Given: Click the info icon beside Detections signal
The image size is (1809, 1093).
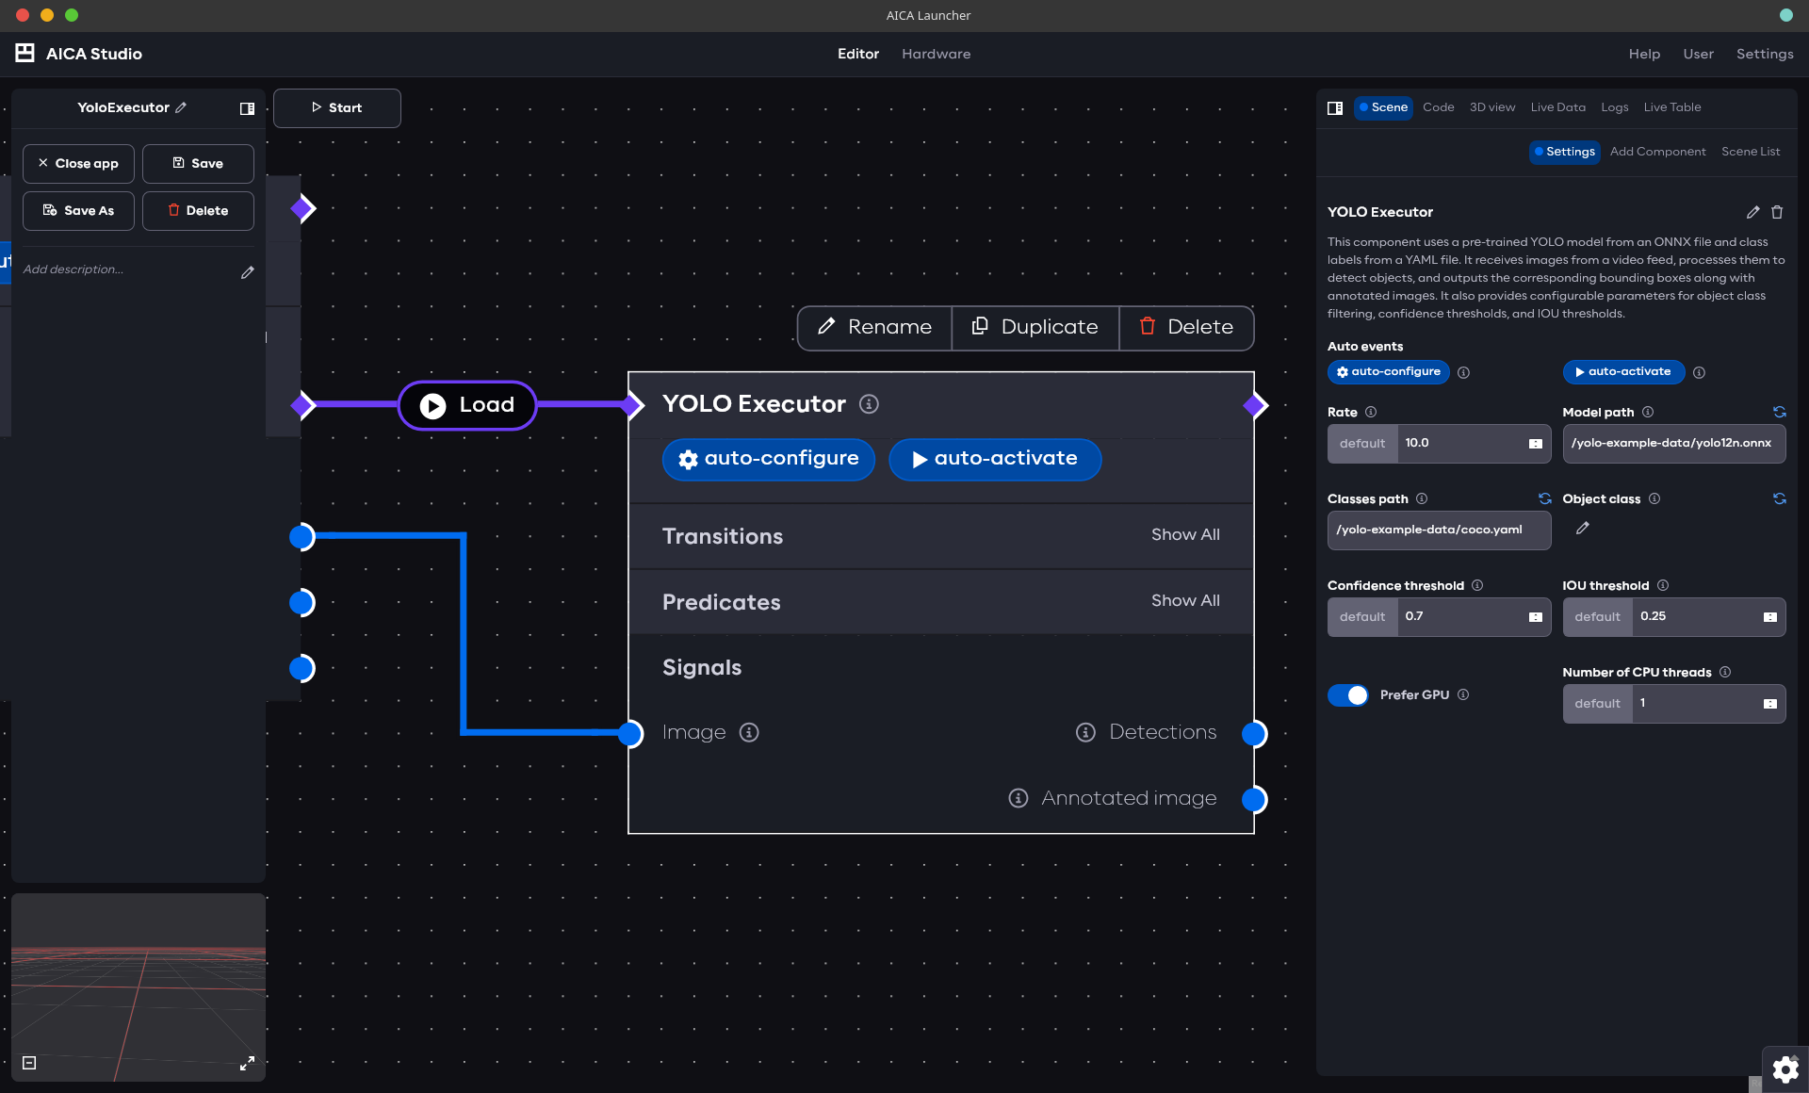Looking at the screenshot, I should point(1085,732).
